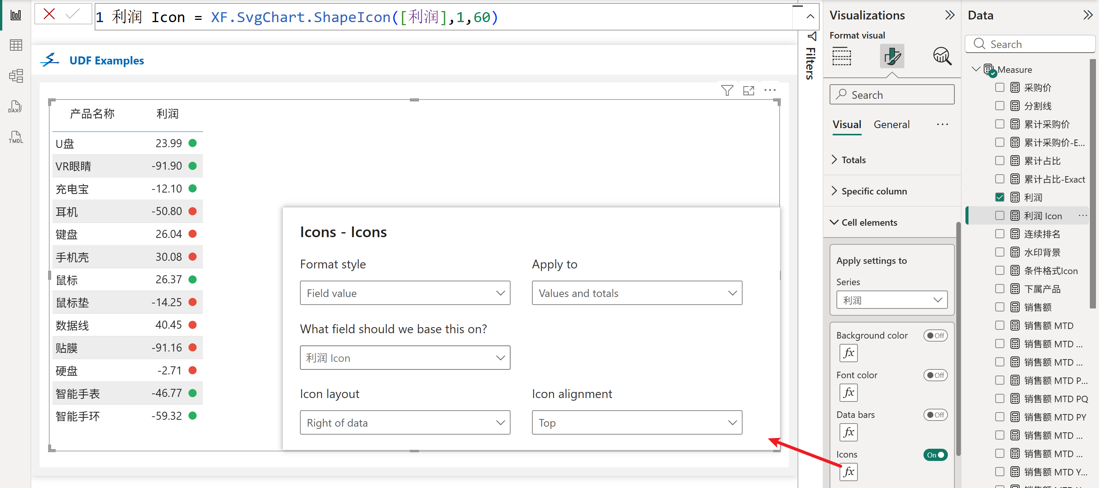Open the DAX query view icon
This screenshot has height=488, width=1099.
(x=15, y=106)
